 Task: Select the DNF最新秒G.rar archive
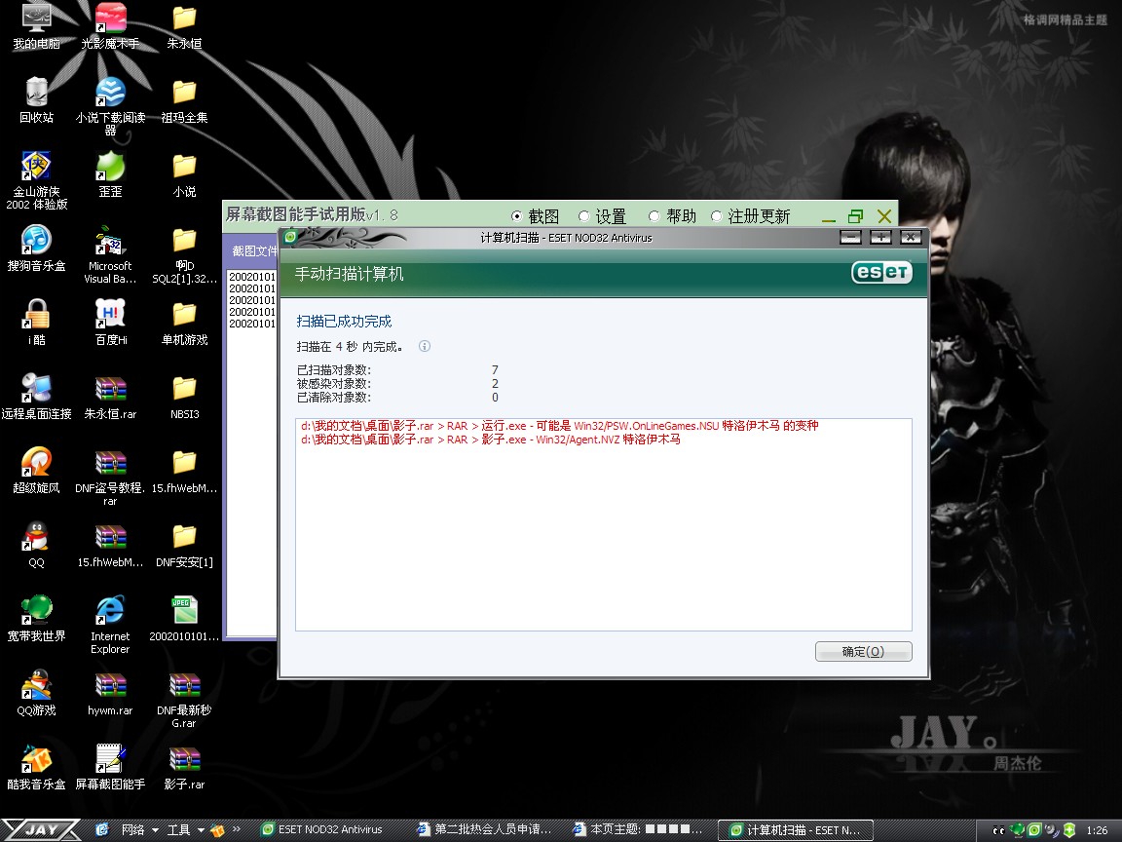185,699
